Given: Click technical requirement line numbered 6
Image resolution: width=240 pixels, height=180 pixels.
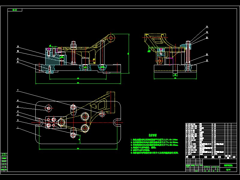Looking at the screenshot, I should click(154, 153).
